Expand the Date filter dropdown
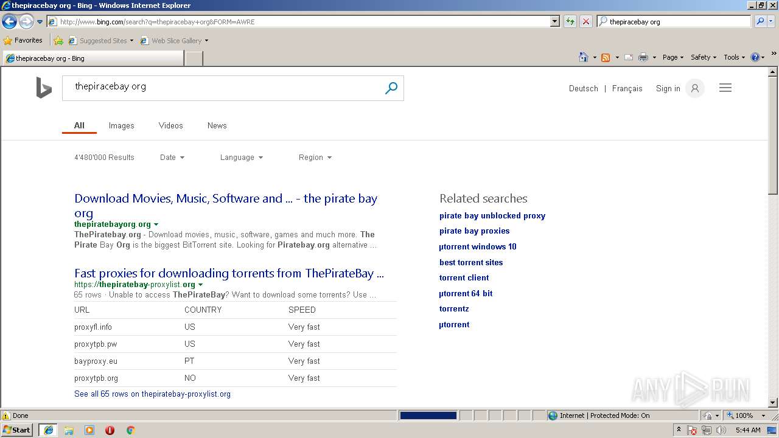Image resolution: width=779 pixels, height=438 pixels. (x=172, y=158)
